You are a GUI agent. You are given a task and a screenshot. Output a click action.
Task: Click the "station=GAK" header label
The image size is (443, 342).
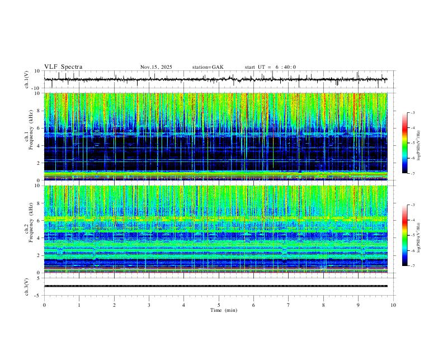208,67
